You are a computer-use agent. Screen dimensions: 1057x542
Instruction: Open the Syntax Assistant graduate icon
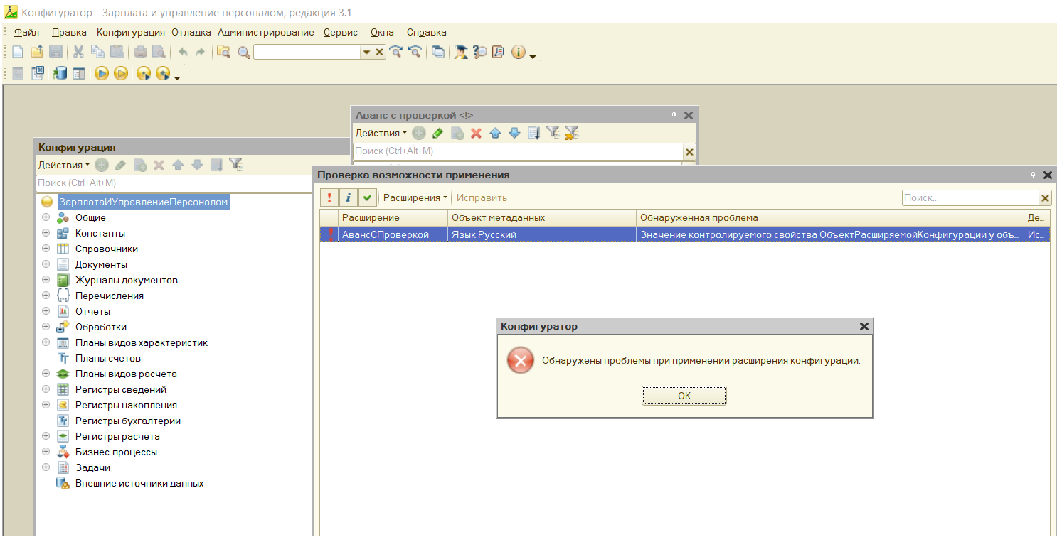pos(461,52)
